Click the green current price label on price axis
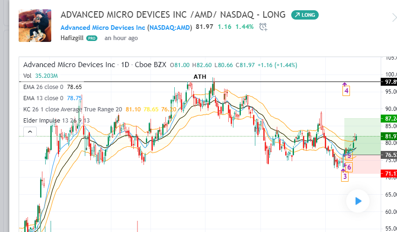 click(x=389, y=136)
